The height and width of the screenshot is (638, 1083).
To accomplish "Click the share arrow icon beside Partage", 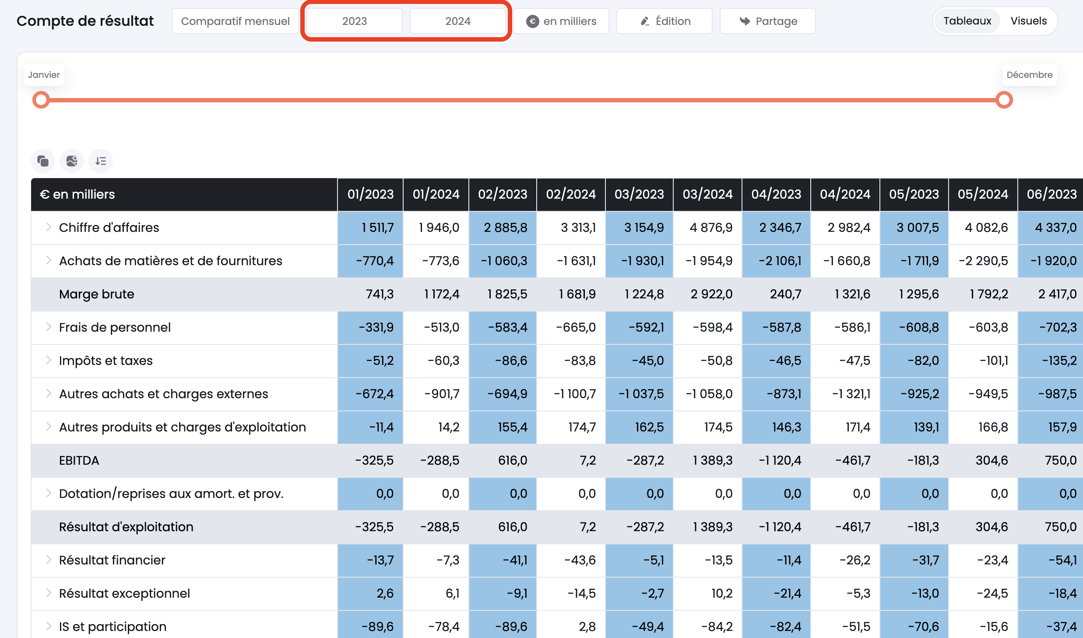I will pos(745,21).
